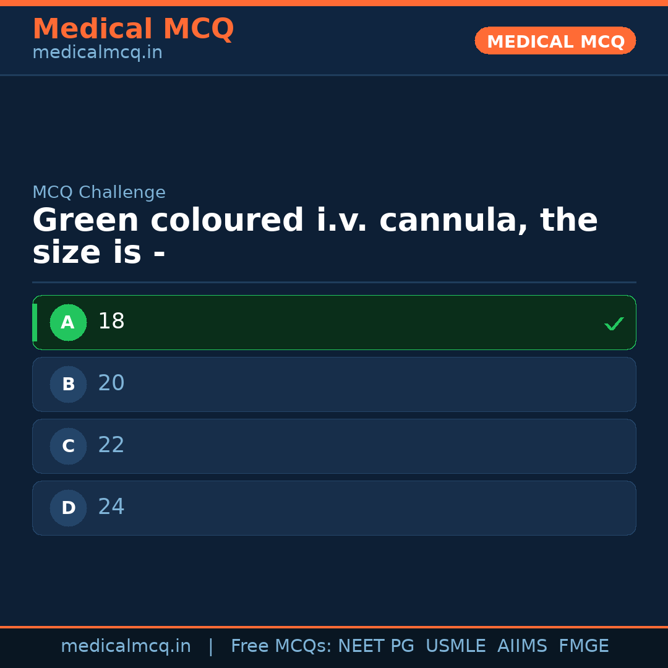The height and width of the screenshot is (668, 668).
Task: Select answer option 22
Action: click(334, 446)
